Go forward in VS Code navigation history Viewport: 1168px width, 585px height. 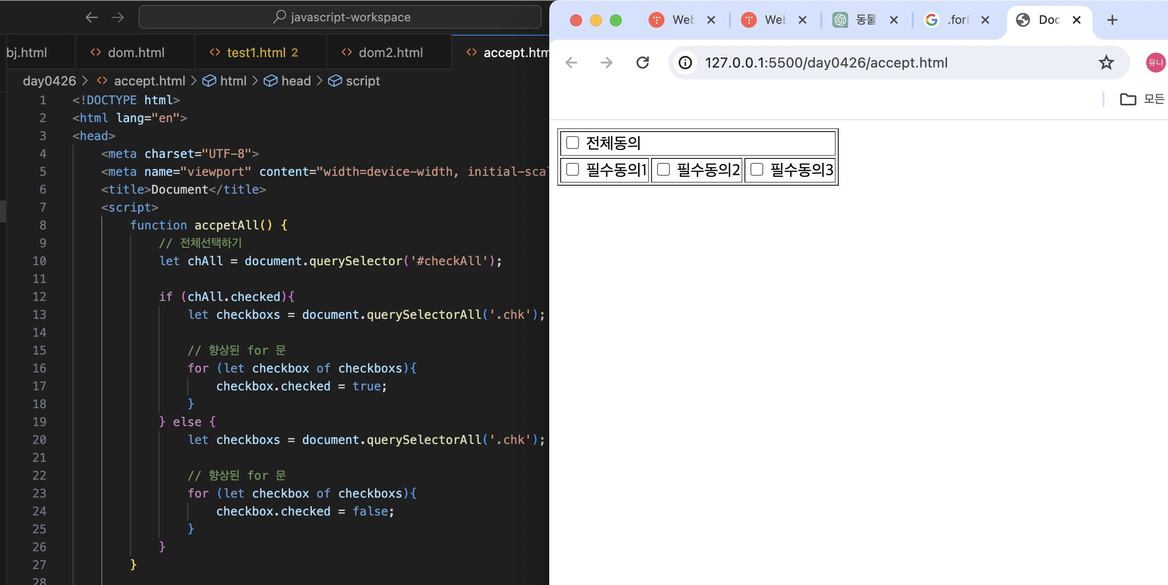[x=118, y=17]
